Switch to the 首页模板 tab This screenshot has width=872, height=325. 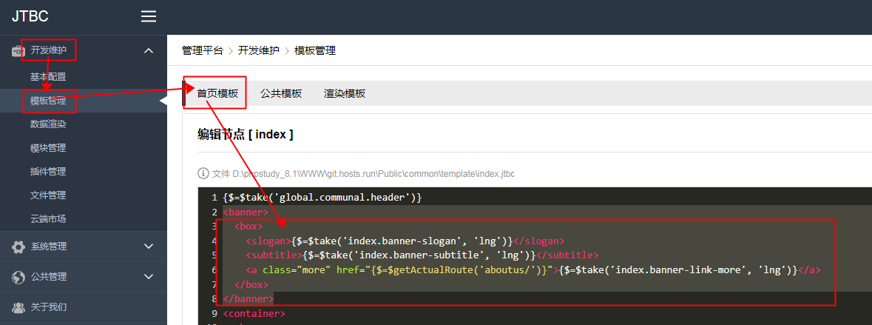point(217,93)
